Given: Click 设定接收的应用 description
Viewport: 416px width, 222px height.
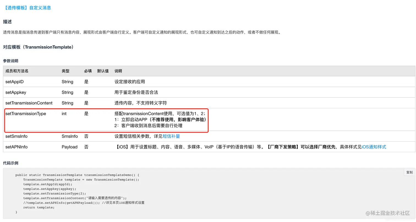Looking at the screenshot, I should pyautogui.click(x=130, y=82).
